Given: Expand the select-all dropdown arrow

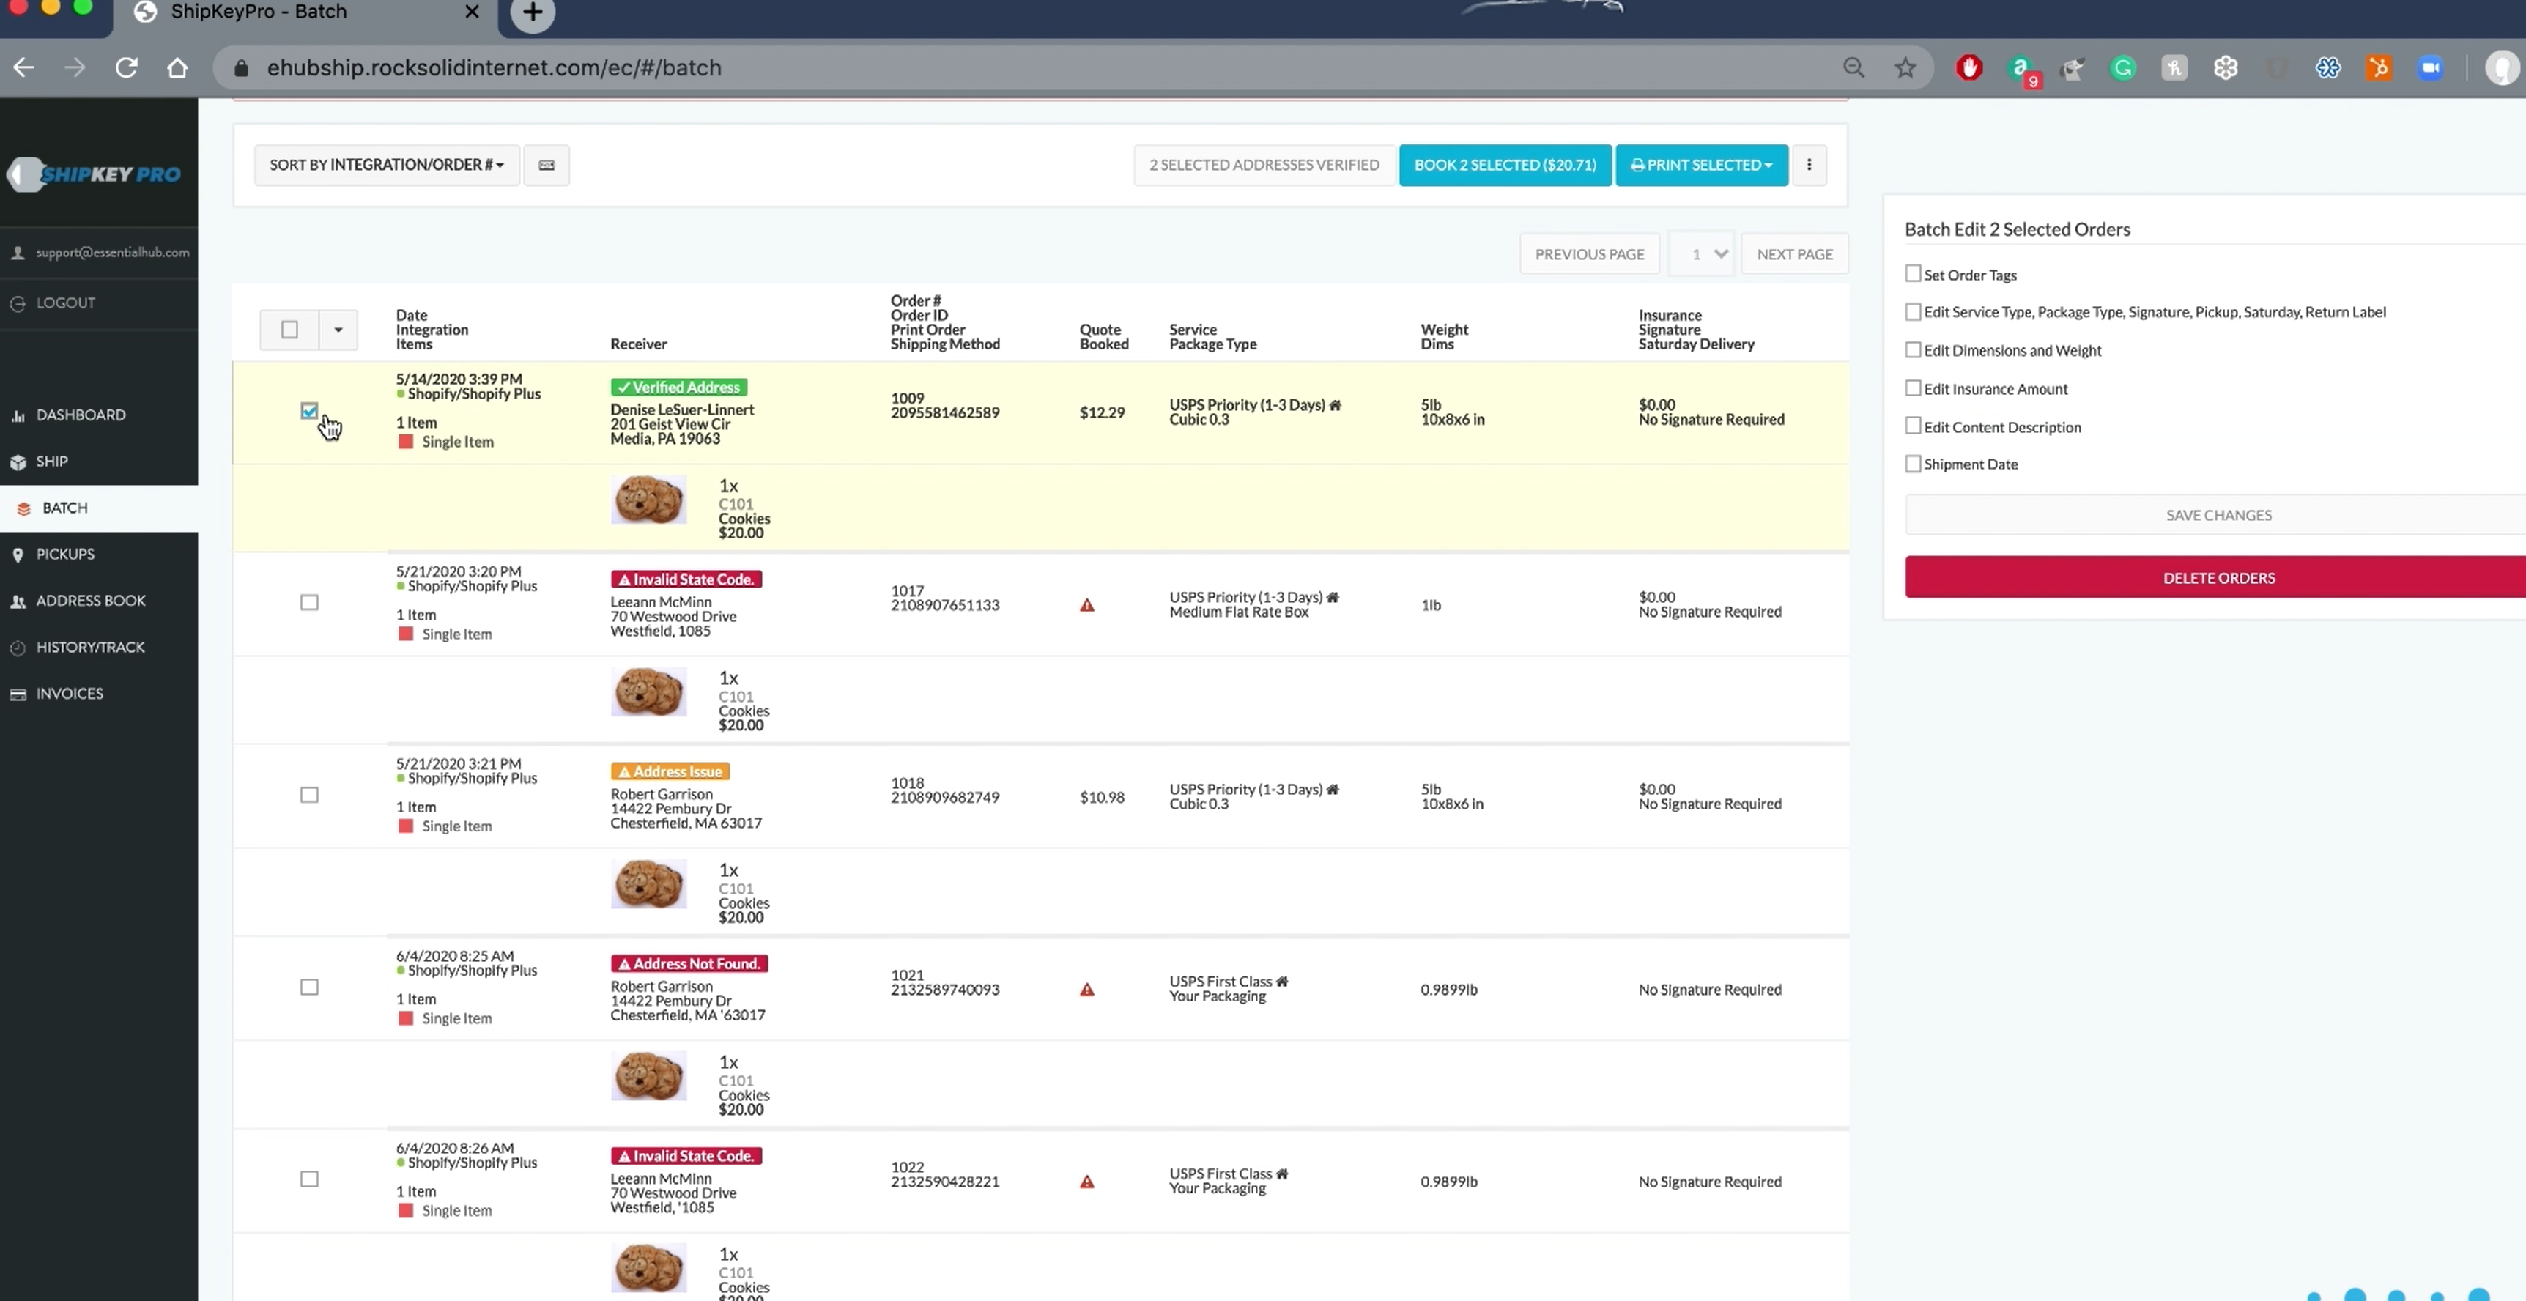Looking at the screenshot, I should click(337, 330).
